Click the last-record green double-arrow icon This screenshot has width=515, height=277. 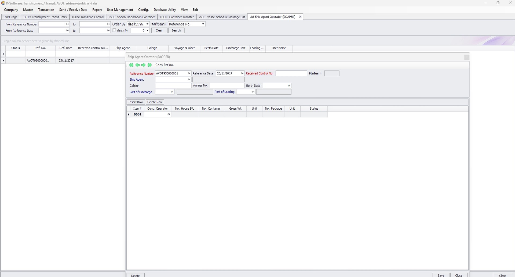click(x=150, y=65)
